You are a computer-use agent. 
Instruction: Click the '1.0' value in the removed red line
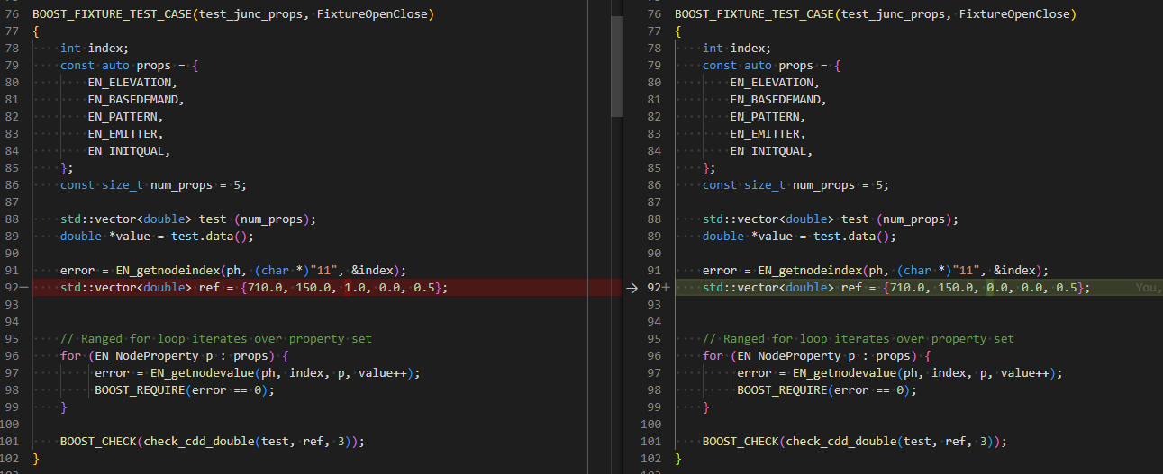[x=355, y=288]
